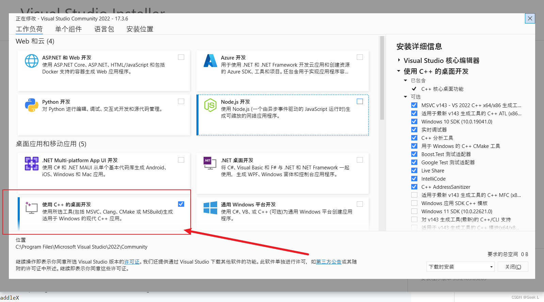
Task: Switch to the 语言包 tab
Action: [104, 29]
